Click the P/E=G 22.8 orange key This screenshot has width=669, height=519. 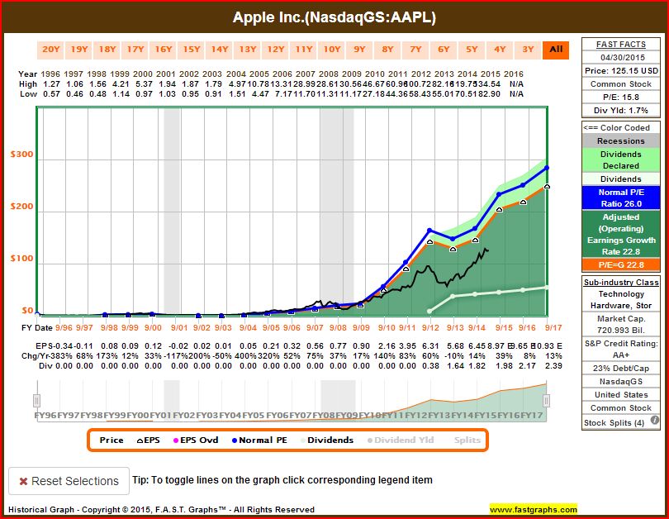pyautogui.click(x=621, y=265)
